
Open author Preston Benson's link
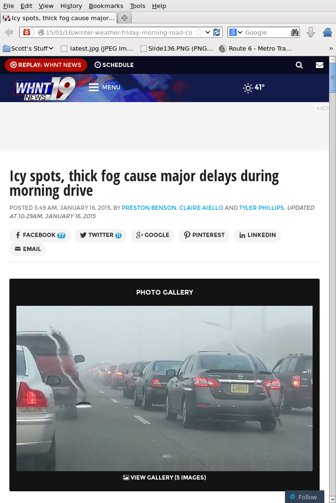[149, 208]
